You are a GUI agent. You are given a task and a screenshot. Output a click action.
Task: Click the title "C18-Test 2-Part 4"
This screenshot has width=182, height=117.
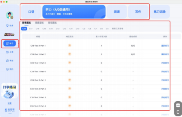(x=38, y=106)
